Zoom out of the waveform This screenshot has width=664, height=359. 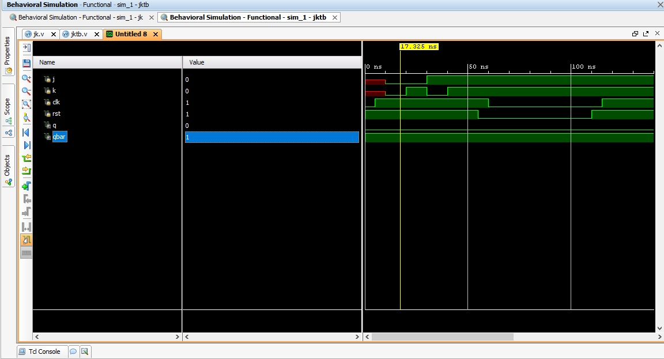tap(25, 92)
